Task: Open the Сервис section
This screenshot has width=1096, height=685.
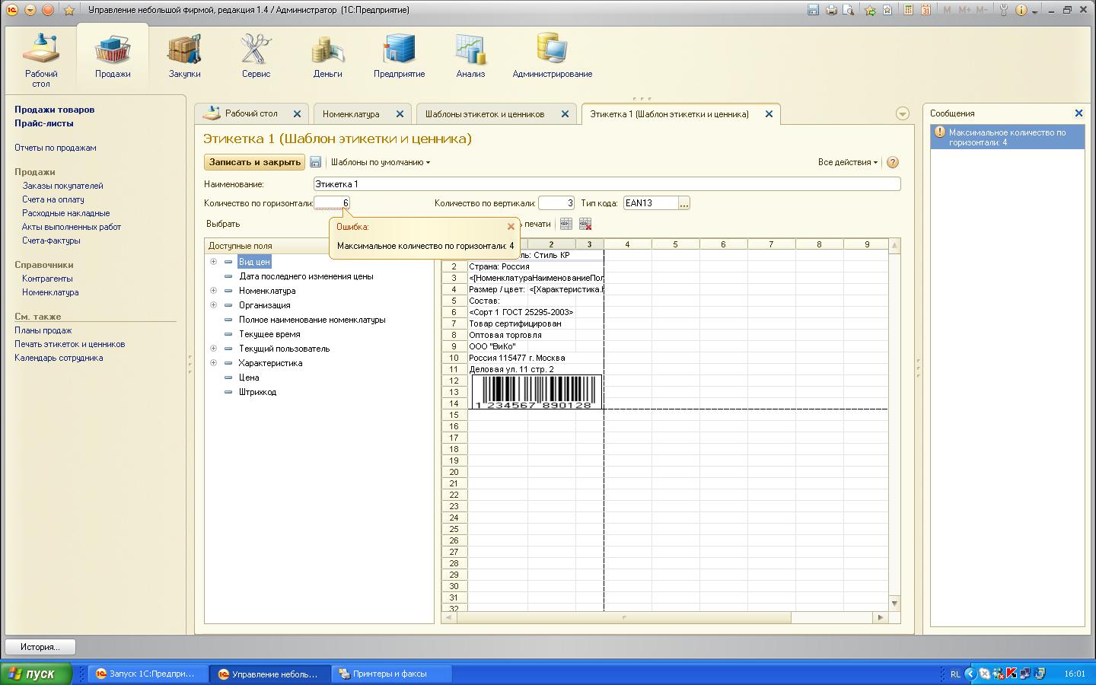Action: (256, 56)
